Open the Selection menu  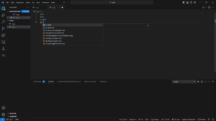tap(20, 2)
